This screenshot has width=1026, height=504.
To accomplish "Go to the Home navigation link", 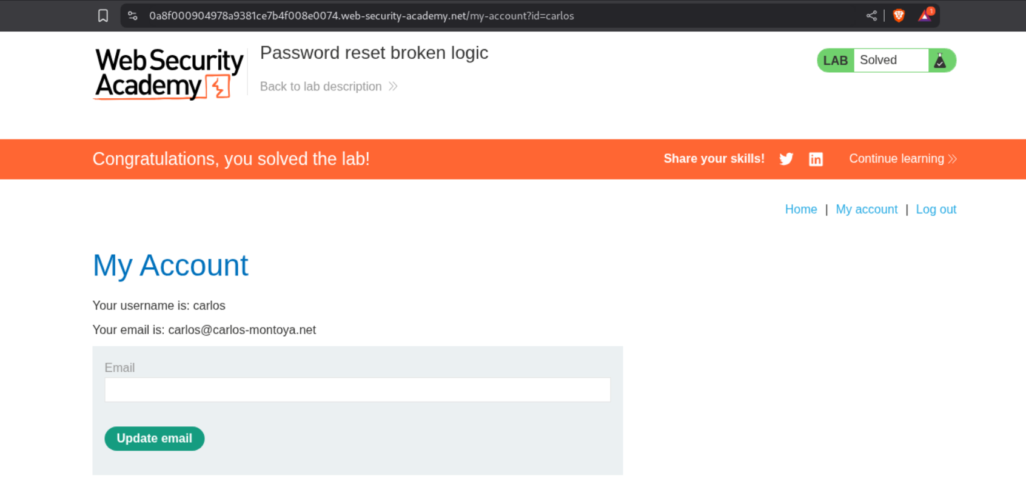I will pos(800,209).
